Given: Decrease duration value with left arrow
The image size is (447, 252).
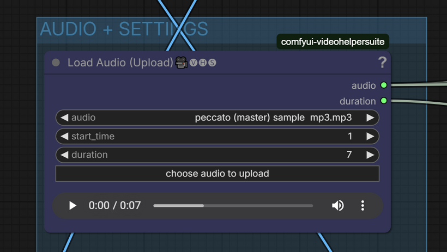Looking at the screenshot, I should tap(64, 155).
